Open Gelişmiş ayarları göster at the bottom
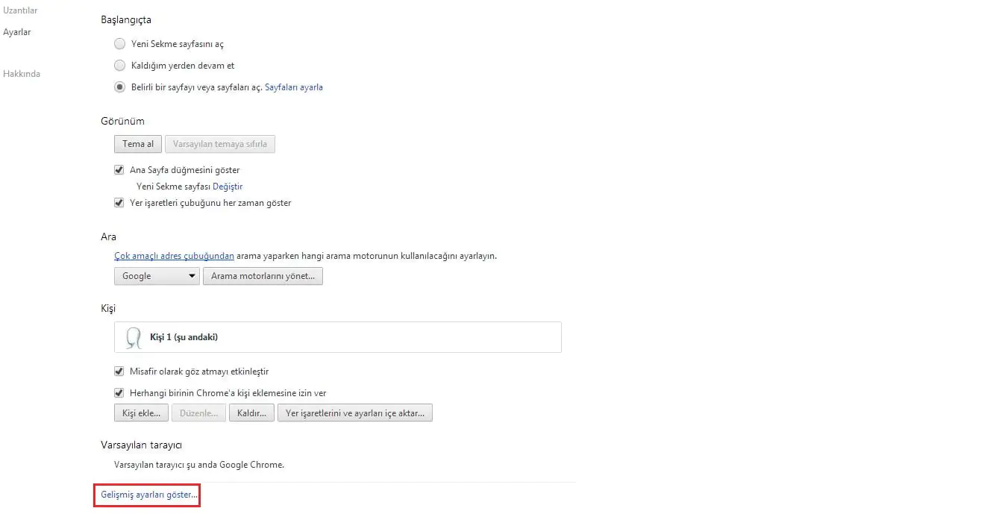981x514 pixels. 147,494
